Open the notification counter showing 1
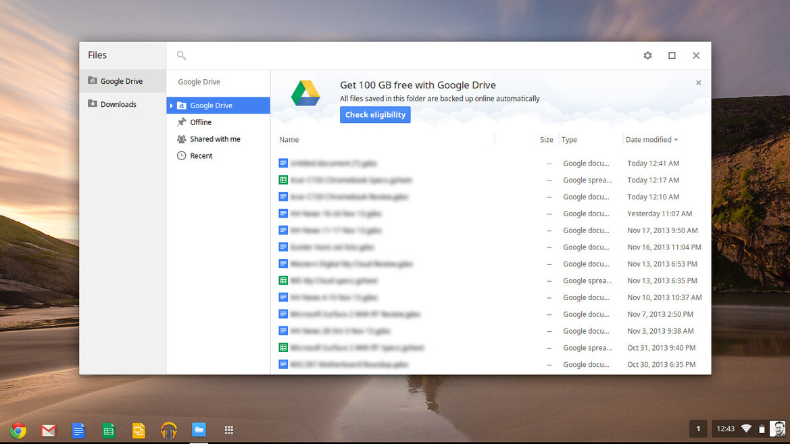 tap(698, 429)
